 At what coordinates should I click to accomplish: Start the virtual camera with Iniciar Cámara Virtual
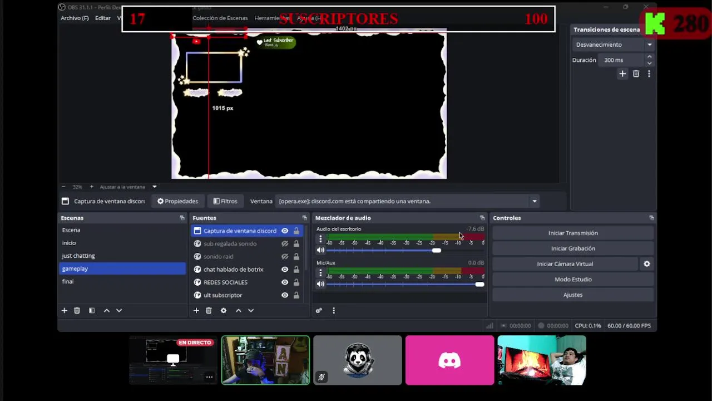[565, 264]
